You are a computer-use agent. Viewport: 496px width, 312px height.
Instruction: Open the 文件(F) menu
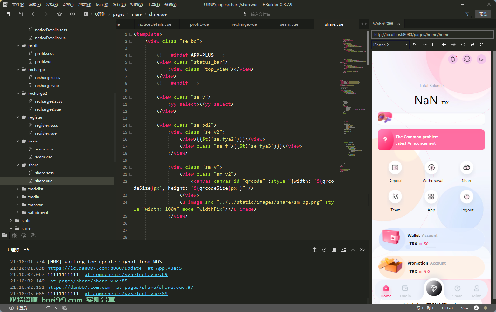(18, 5)
